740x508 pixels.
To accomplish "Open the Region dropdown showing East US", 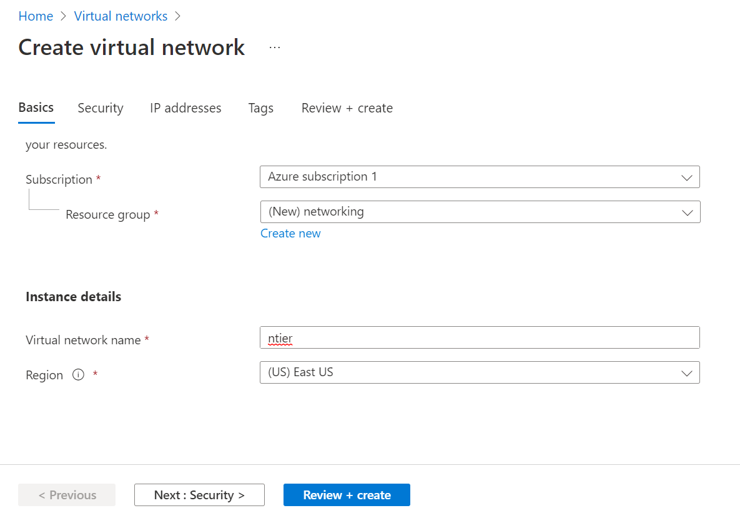I will point(480,372).
